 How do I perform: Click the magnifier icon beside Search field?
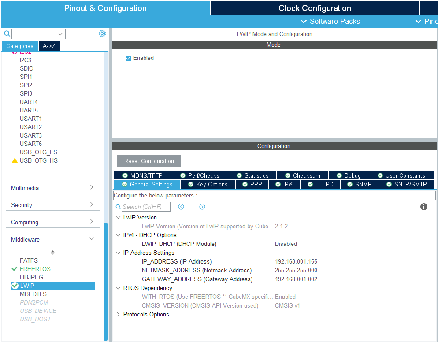[118, 206]
